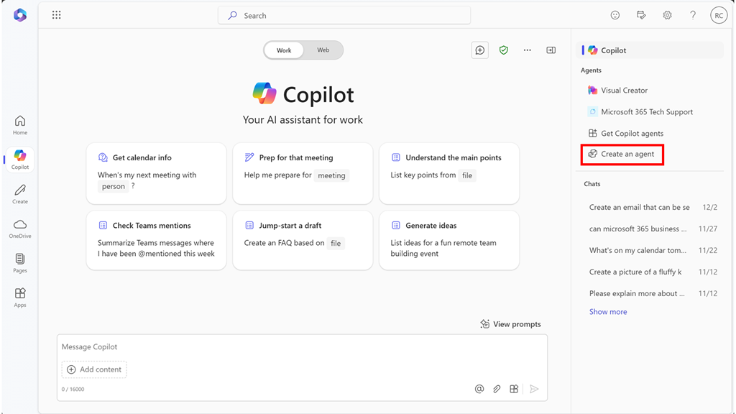736x414 pixels.
Task: Click the green shield protection icon
Action: pos(504,50)
